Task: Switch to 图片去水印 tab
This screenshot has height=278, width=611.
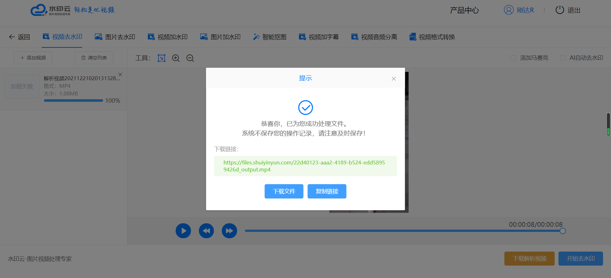Action: coord(115,37)
